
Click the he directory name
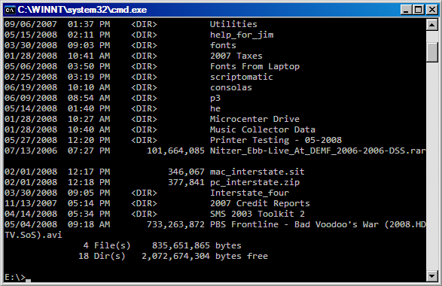pos(215,108)
